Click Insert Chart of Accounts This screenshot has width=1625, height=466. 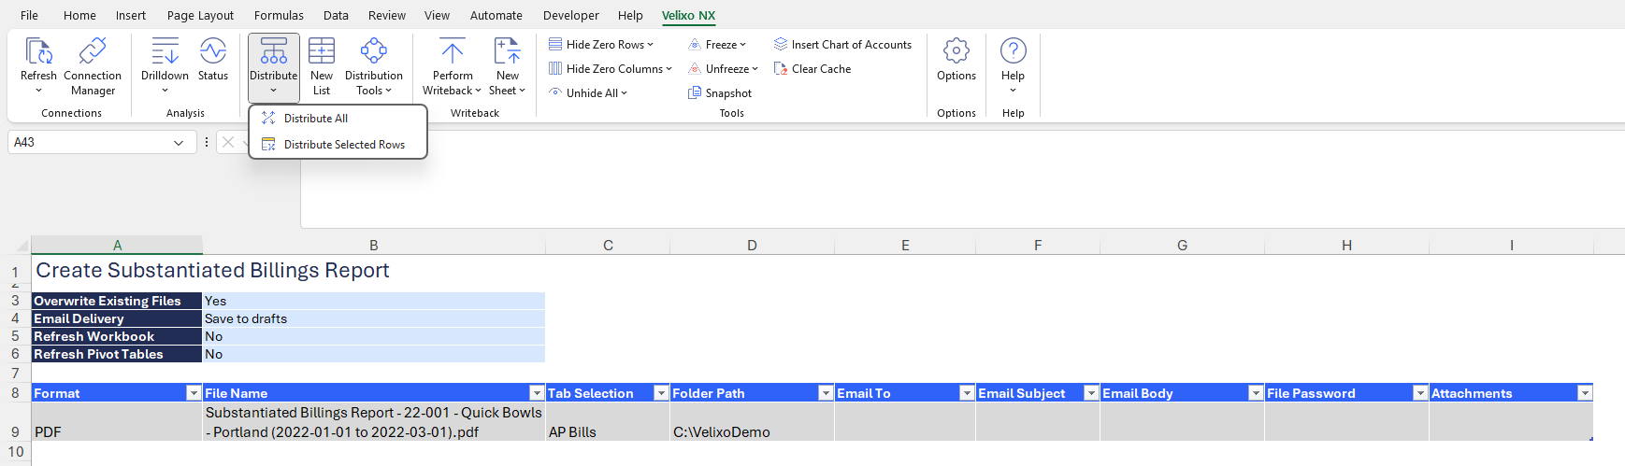tap(841, 45)
